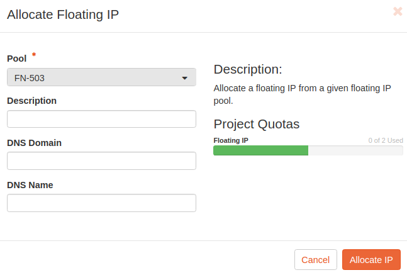
Task: Click the Allocate Floating IP dialog title
Action: point(63,15)
